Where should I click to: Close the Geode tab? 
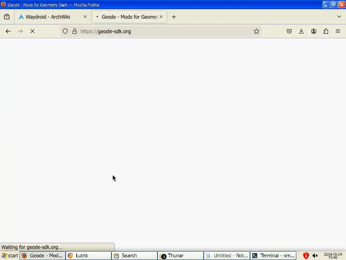pyautogui.click(x=161, y=17)
